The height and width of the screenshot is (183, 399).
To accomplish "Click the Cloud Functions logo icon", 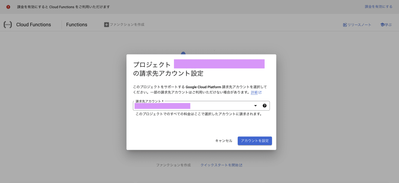I will tap(8, 25).
